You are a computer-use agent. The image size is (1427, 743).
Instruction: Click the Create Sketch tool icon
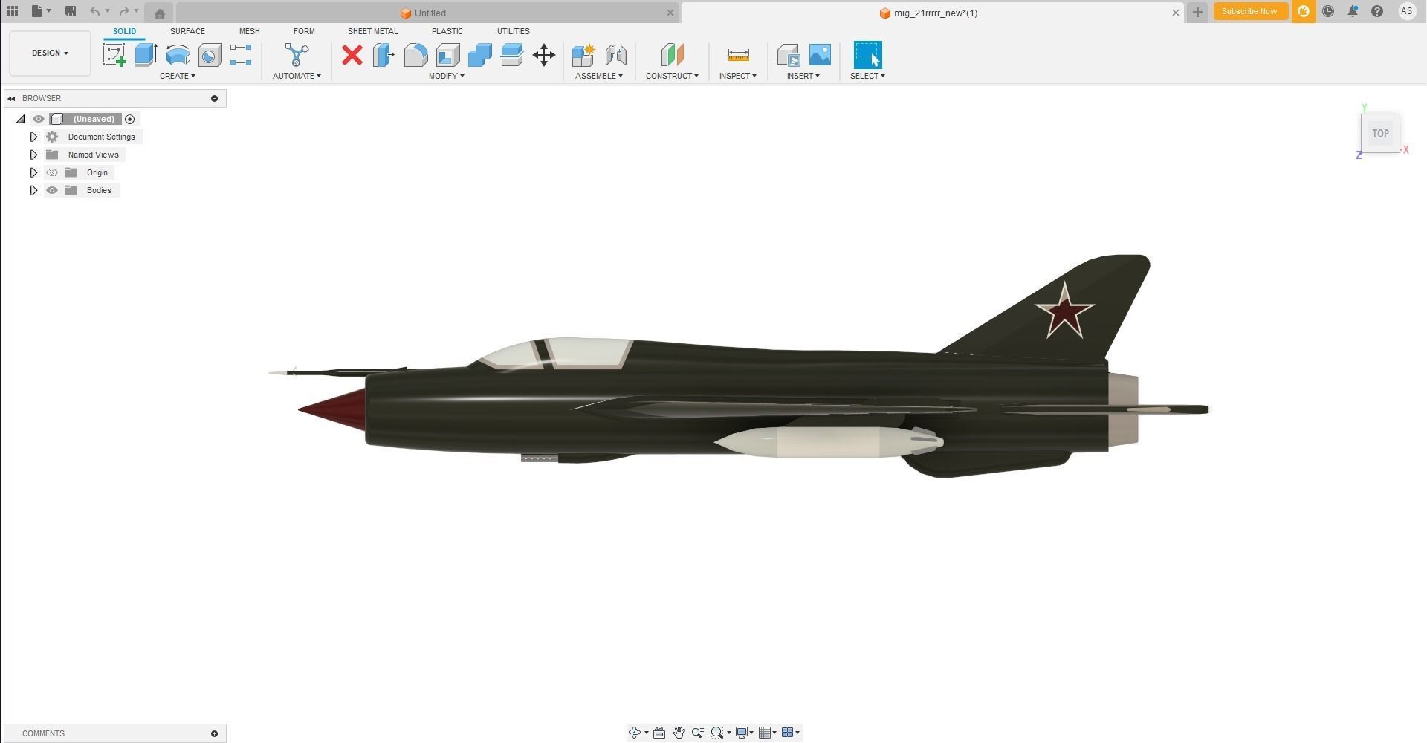pyautogui.click(x=114, y=55)
